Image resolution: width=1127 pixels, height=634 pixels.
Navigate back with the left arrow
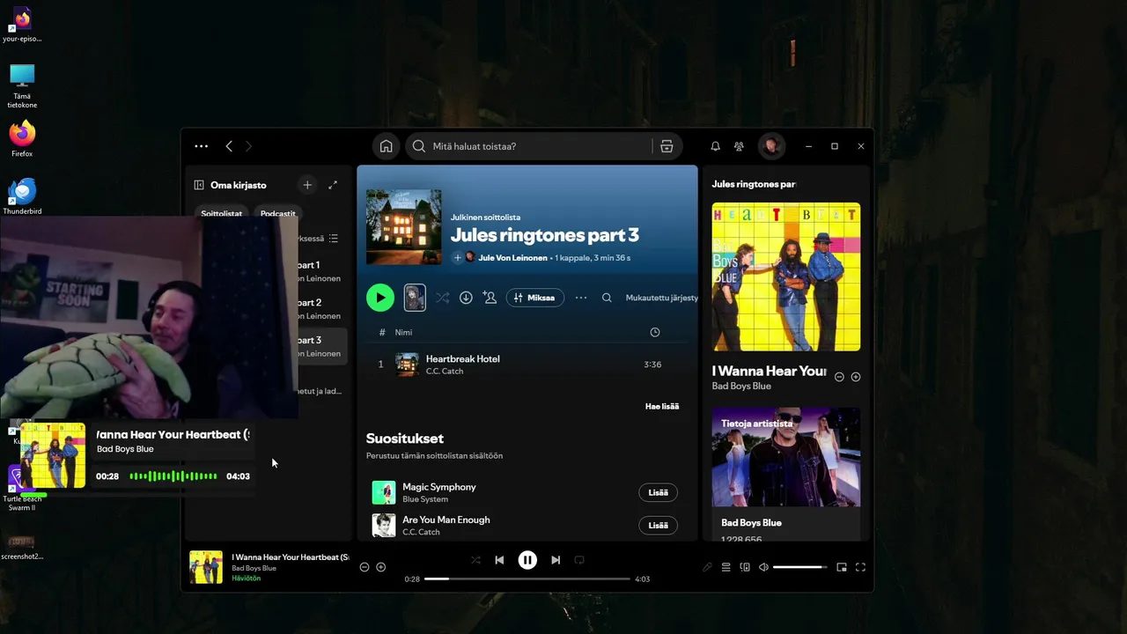pyautogui.click(x=229, y=146)
